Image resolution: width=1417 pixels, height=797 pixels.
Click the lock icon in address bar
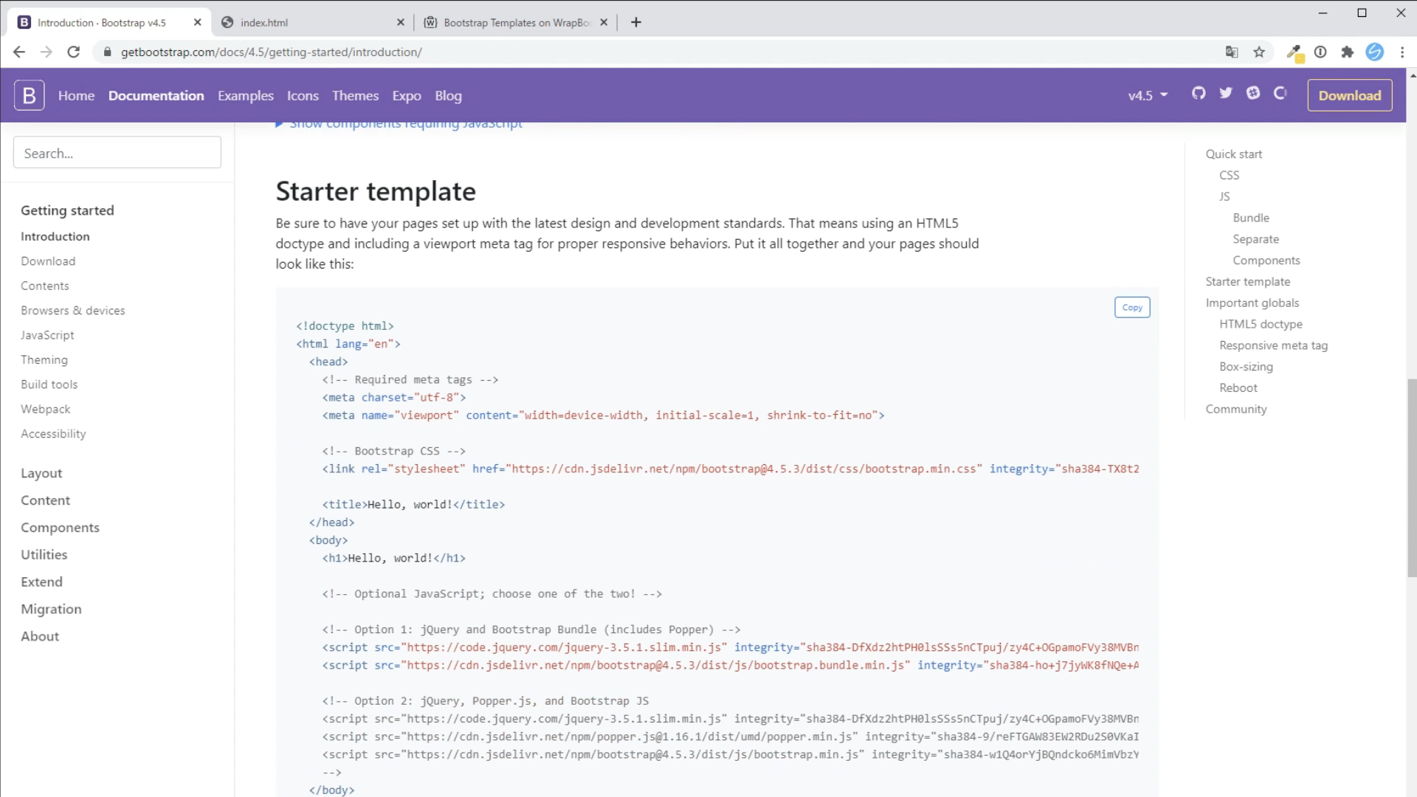[108, 52]
